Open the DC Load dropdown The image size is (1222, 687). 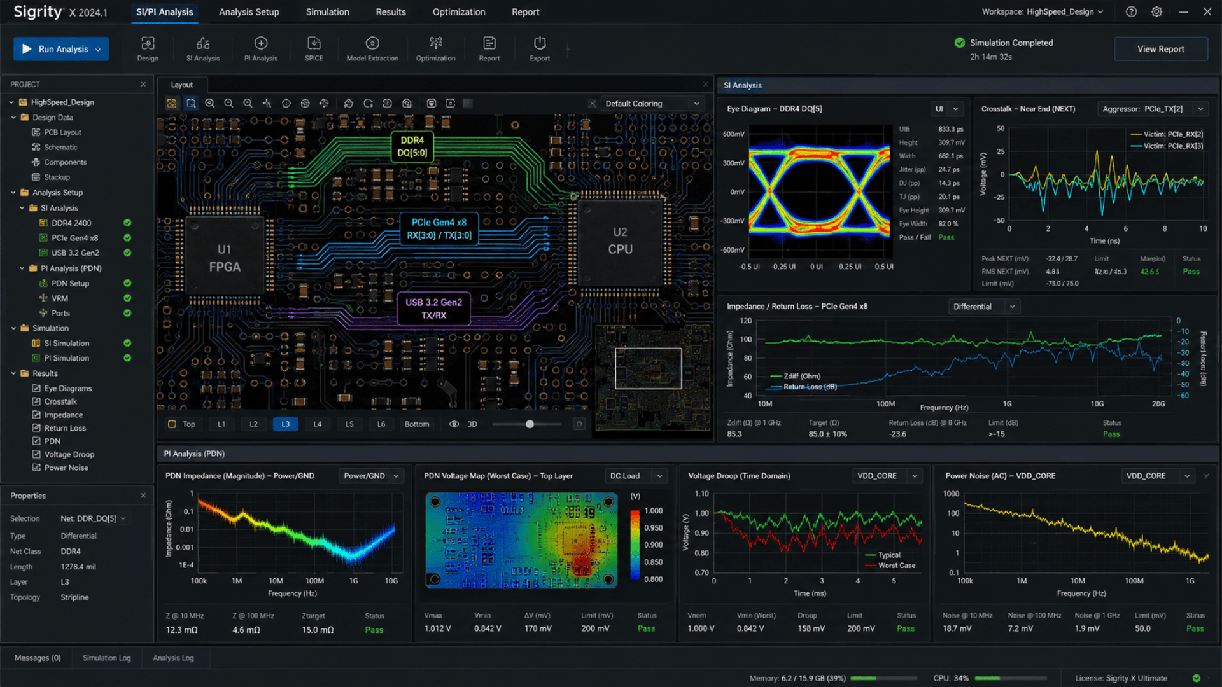point(636,476)
